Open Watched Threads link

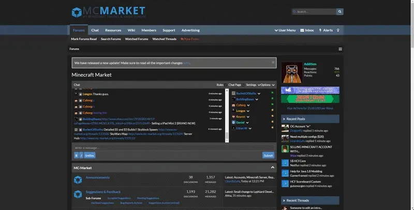(164, 39)
